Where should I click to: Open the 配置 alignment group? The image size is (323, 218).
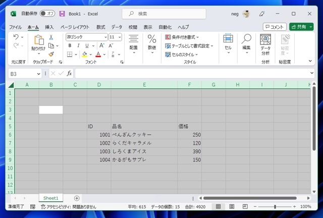click(x=133, y=44)
